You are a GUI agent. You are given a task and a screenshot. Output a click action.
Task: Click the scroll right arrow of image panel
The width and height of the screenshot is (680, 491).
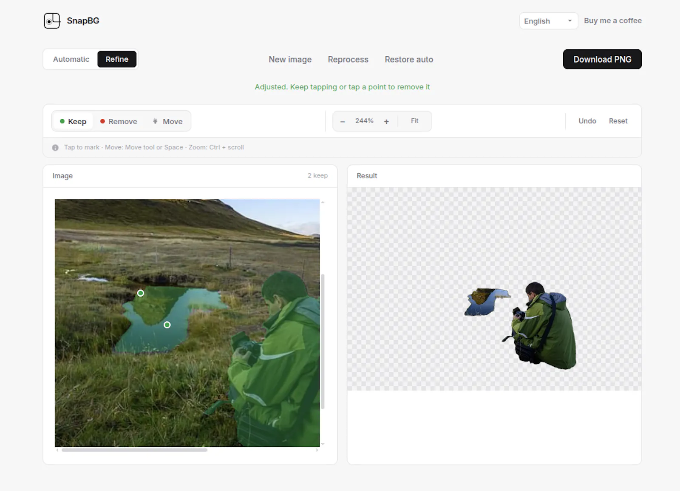pos(317,450)
